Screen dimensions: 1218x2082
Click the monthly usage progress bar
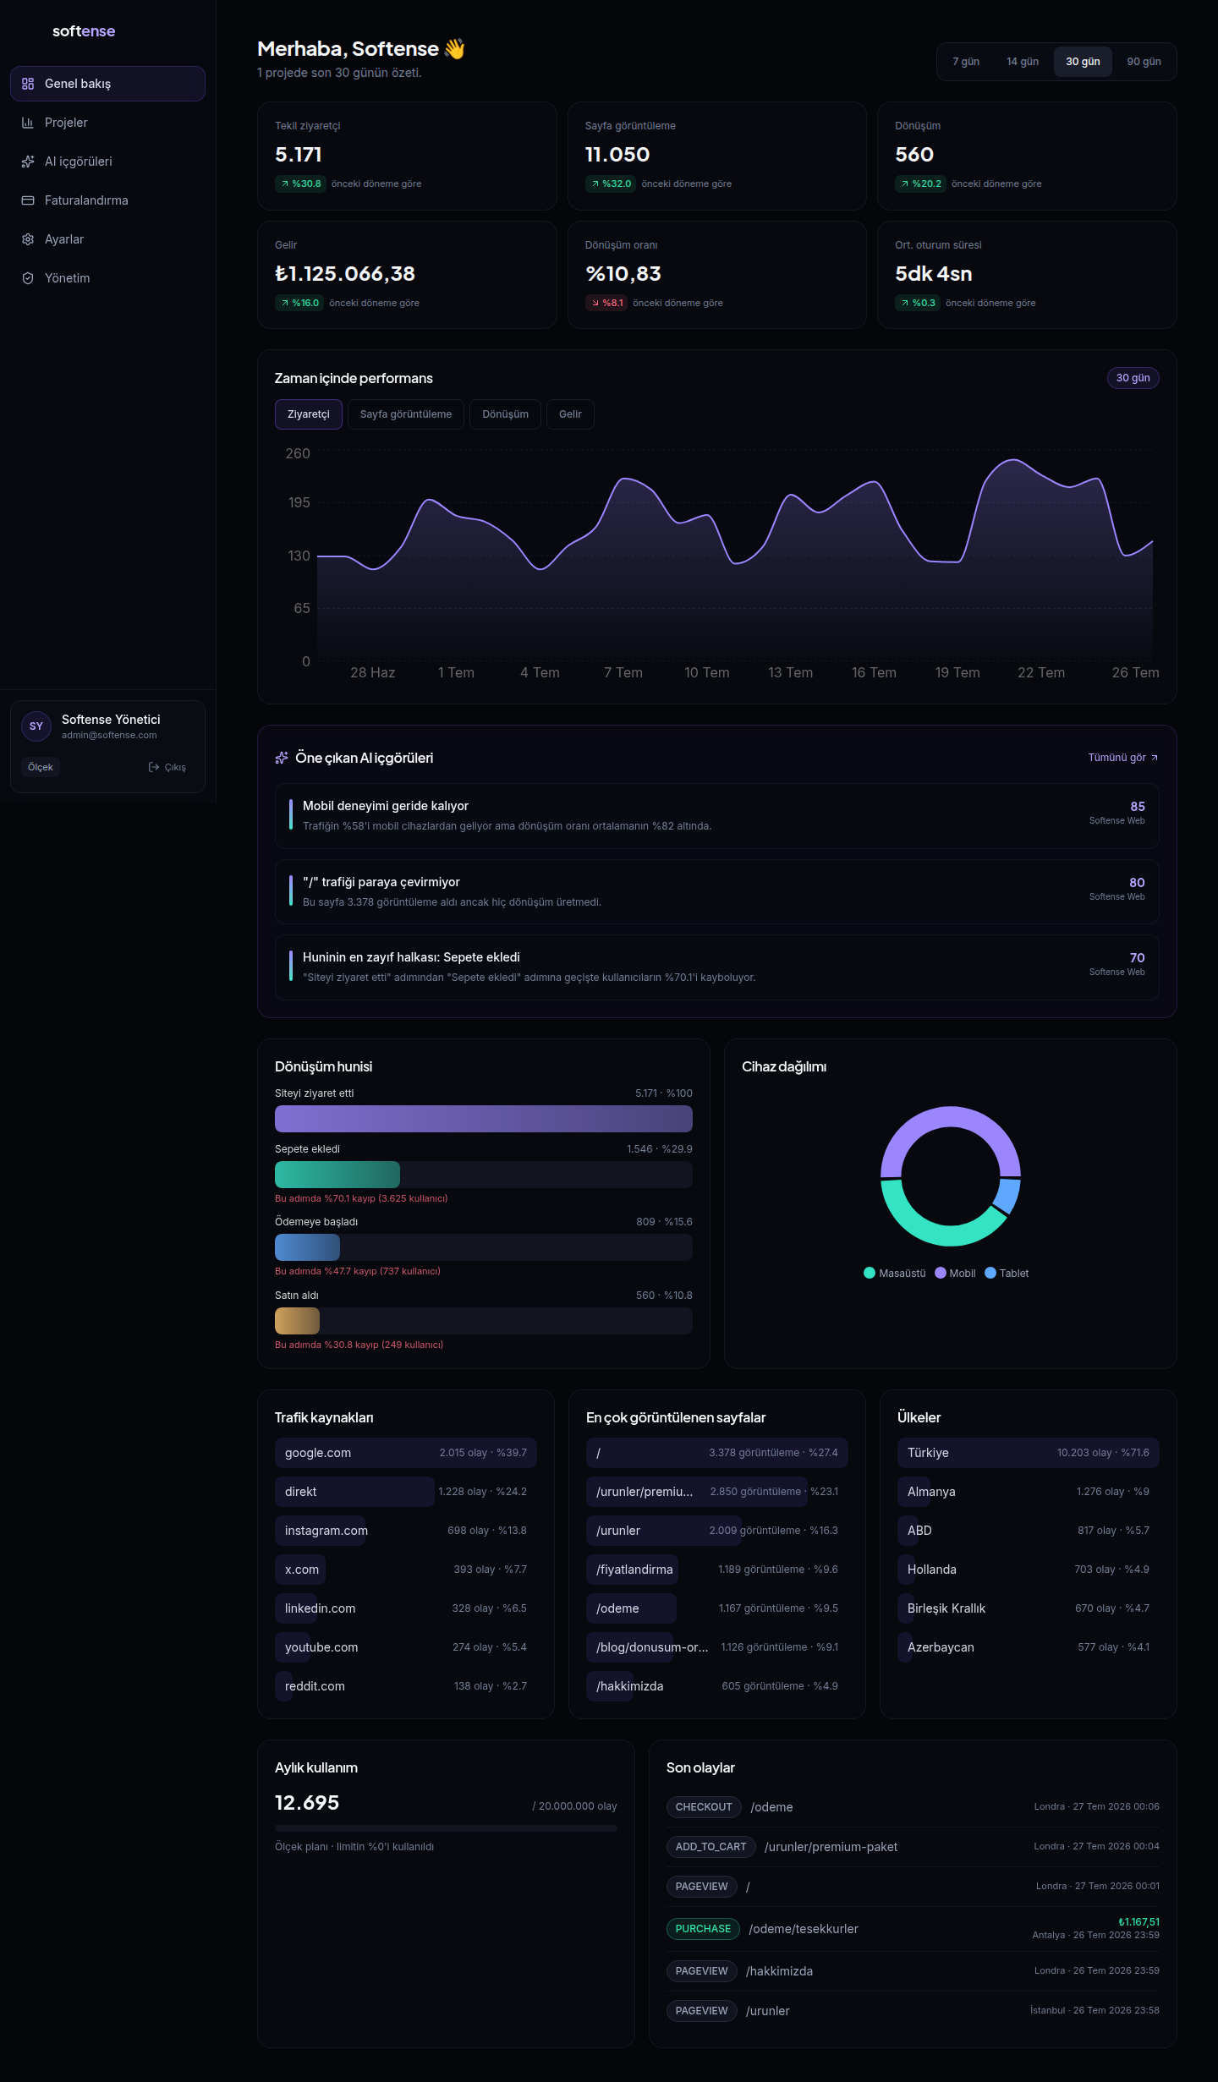click(446, 1828)
